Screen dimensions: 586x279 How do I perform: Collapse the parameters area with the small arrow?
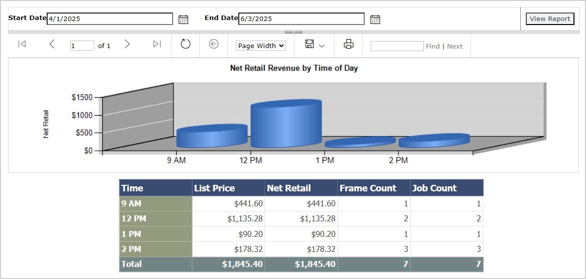point(294,32)
